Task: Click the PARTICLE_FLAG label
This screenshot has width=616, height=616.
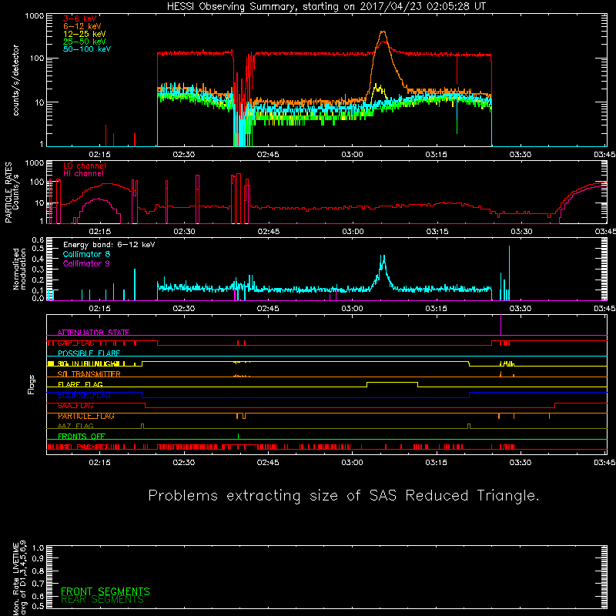Action: point(86,416)
